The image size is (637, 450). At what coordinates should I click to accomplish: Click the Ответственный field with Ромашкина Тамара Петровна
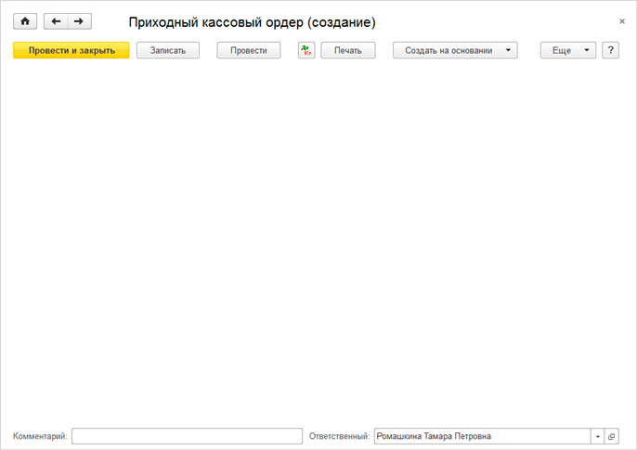coord(480,436)
